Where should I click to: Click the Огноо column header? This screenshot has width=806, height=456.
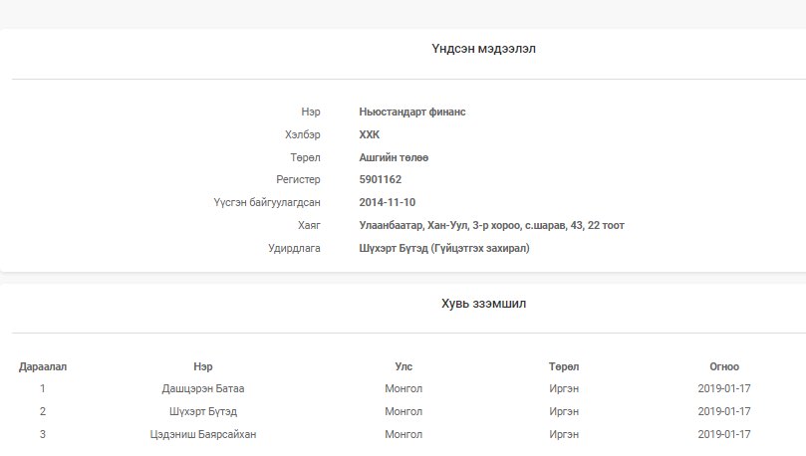pos(724,366)
